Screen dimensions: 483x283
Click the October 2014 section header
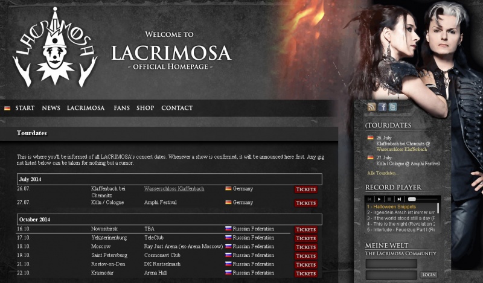(170, 220)
